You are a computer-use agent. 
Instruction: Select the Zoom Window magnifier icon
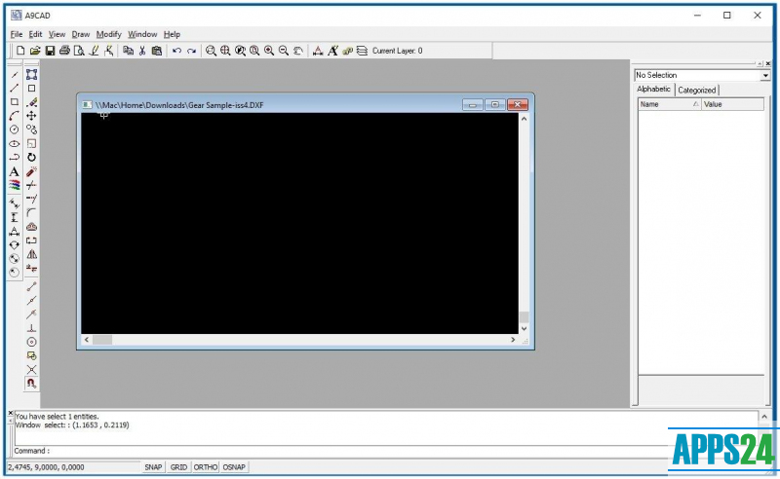tap(211, 51)
